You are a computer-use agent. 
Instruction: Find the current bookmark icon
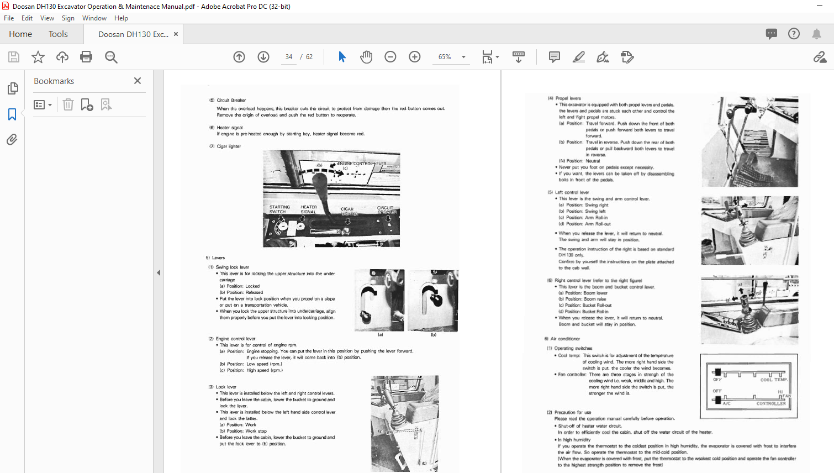tap(106, 105)
